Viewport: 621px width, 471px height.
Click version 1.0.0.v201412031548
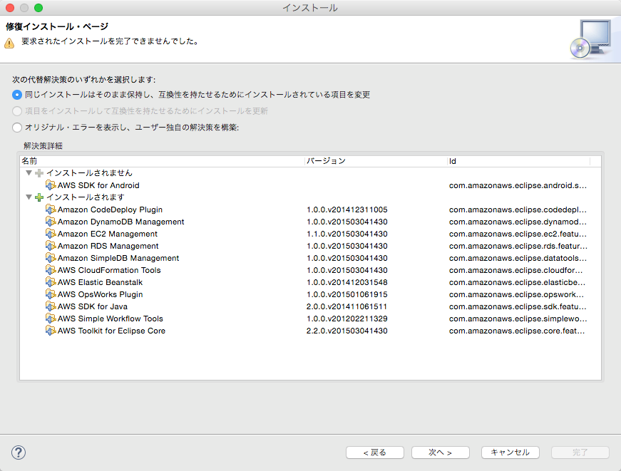(x=347, y=282)
